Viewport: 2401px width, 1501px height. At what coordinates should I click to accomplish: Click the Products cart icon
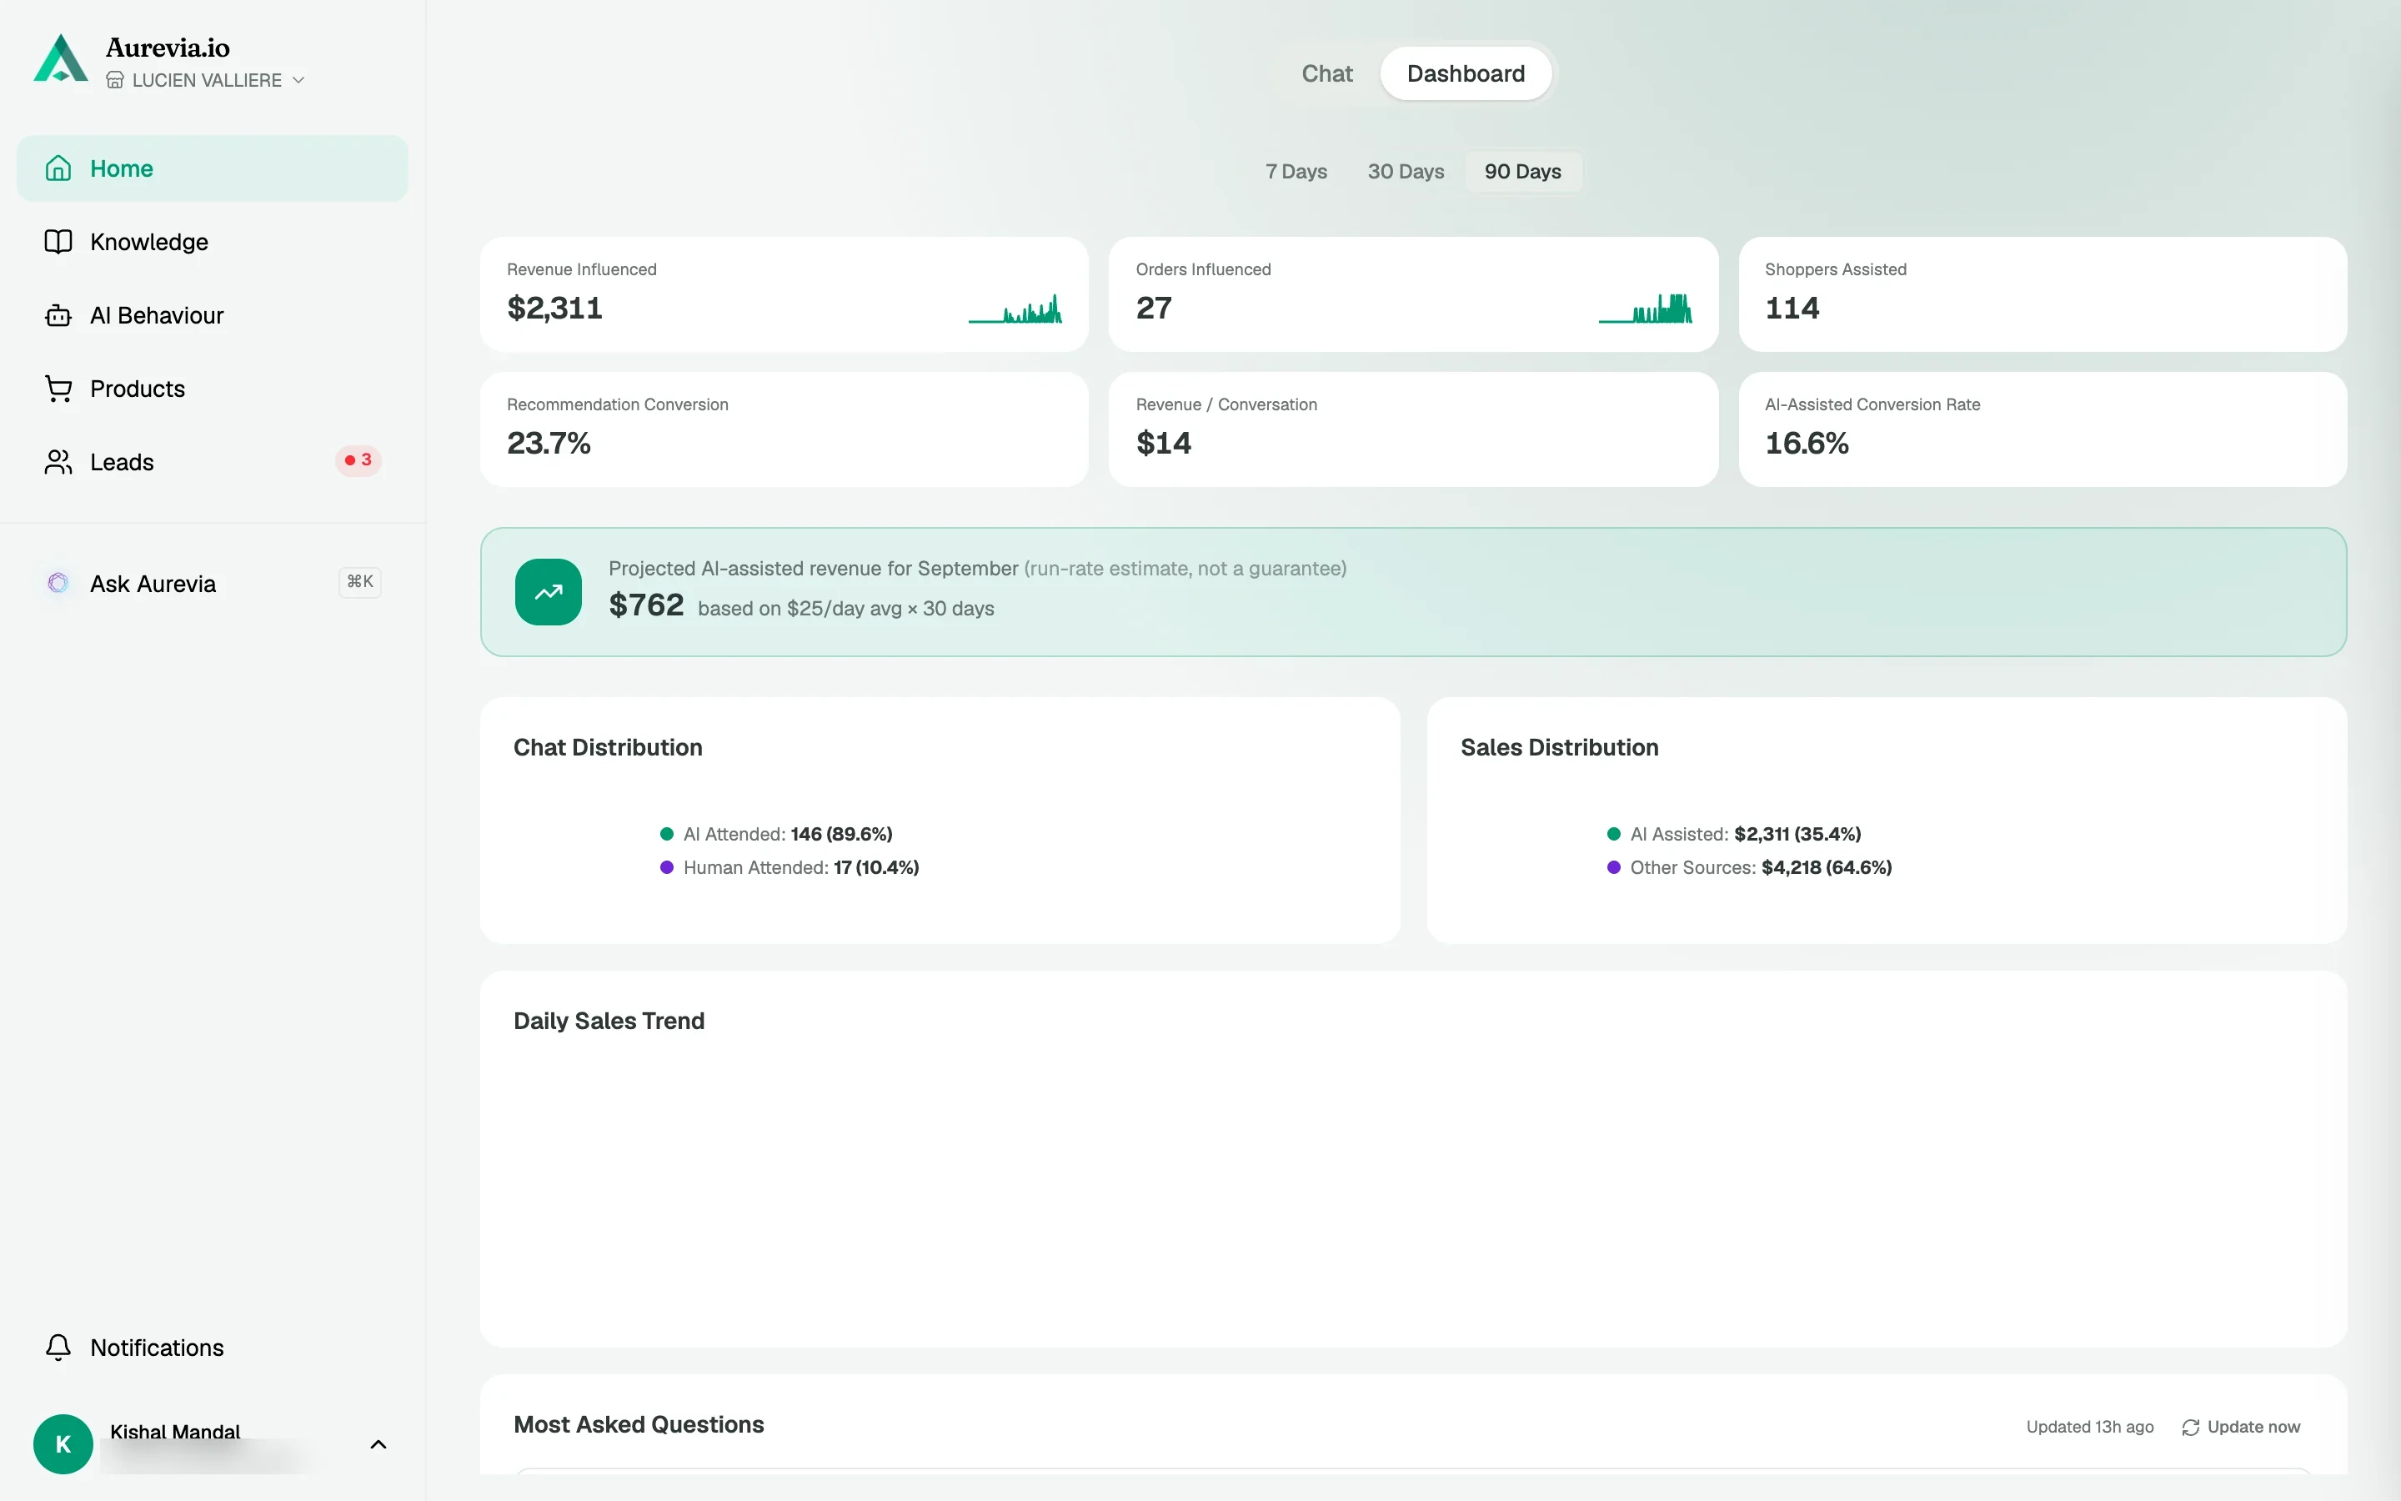tap(58, 389)
